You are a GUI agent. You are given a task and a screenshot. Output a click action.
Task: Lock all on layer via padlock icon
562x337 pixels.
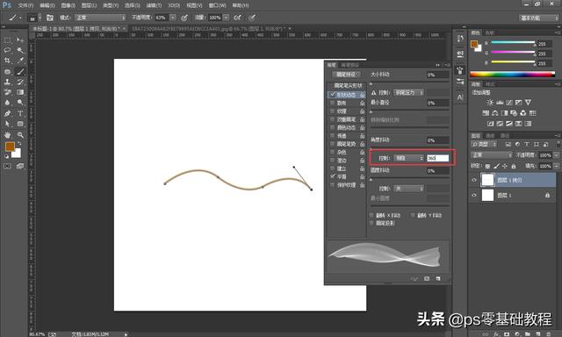(x=514, y=166)
